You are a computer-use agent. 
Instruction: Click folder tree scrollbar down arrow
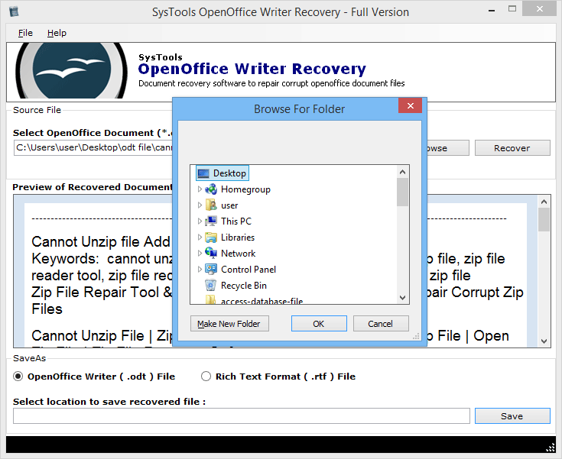[x=402, y=298]
